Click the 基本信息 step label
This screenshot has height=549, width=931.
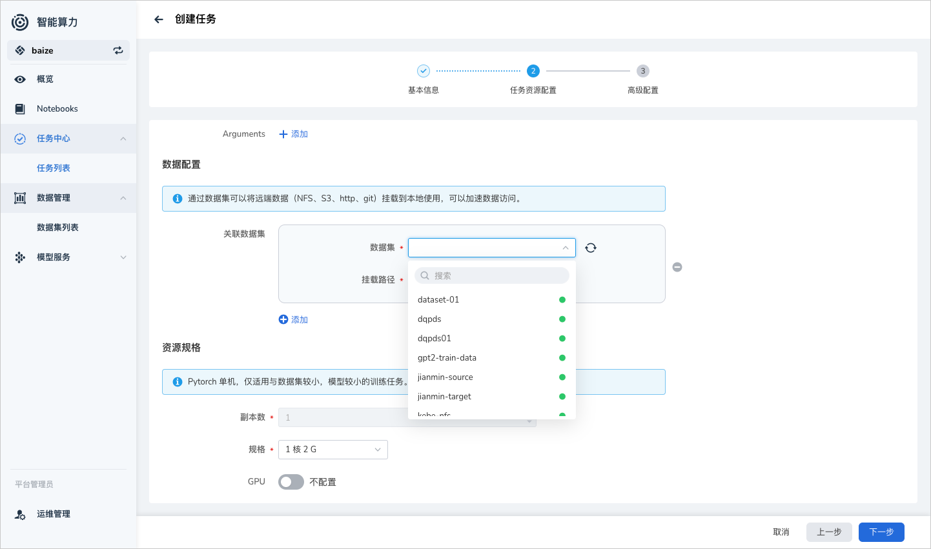point(424,90)
